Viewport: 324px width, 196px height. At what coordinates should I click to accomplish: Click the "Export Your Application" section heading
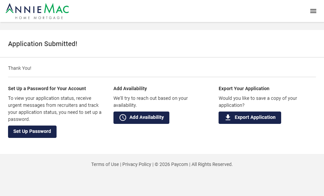(x=244, y=88)
